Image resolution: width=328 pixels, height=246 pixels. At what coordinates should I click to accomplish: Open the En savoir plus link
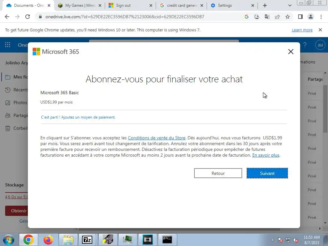point(266,155)
